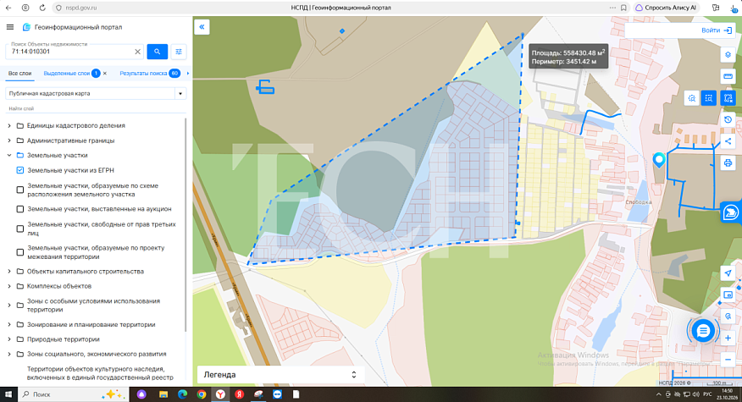The height and width of the screenshot is (402, 742).
Task: Click the layer tree vertical scrollbar
Action: click(x=185, y=224)
